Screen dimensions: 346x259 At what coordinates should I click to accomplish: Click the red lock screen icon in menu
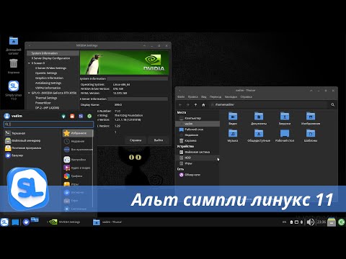click(72, 117)
